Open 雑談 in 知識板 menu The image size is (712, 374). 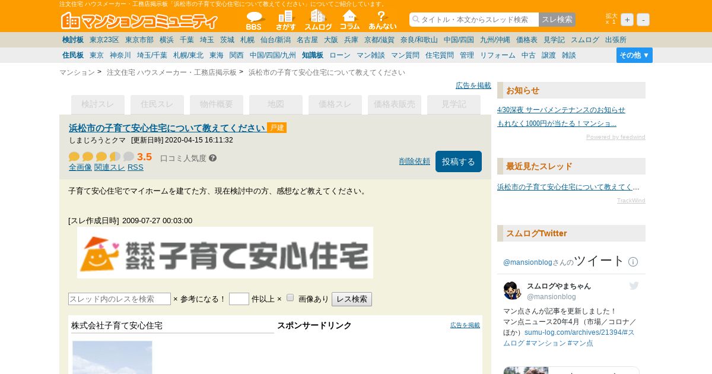point(569,55)
